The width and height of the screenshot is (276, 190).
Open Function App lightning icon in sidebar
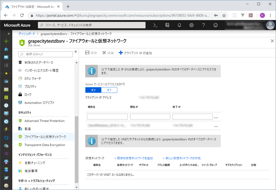6,129
